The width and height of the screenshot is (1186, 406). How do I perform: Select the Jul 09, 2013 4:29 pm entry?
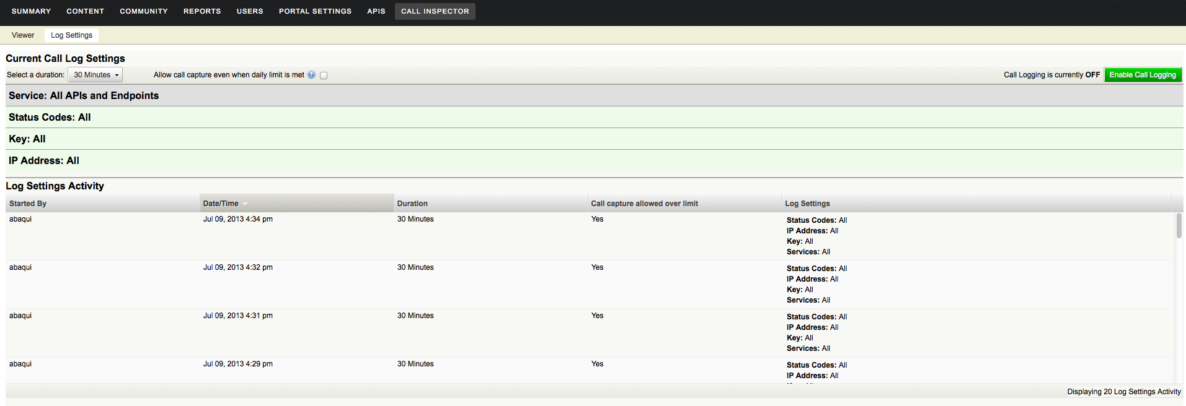(588, 371)
